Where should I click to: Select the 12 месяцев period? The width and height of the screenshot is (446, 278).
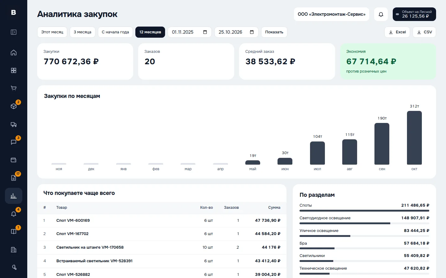point(150,32)
